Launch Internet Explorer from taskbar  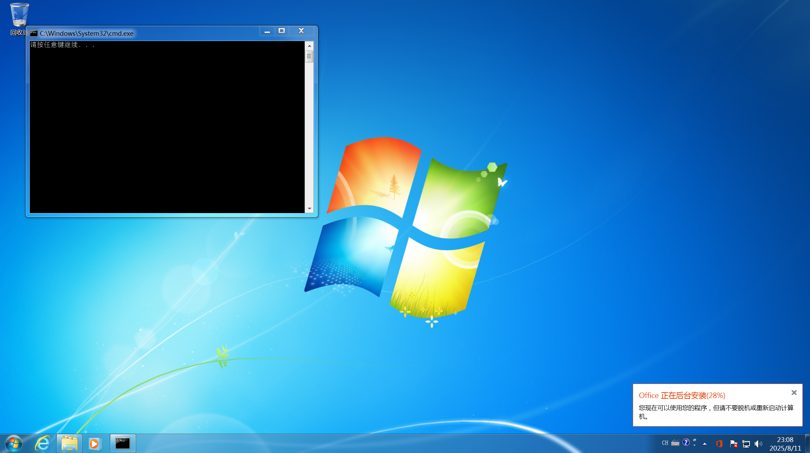43,443
